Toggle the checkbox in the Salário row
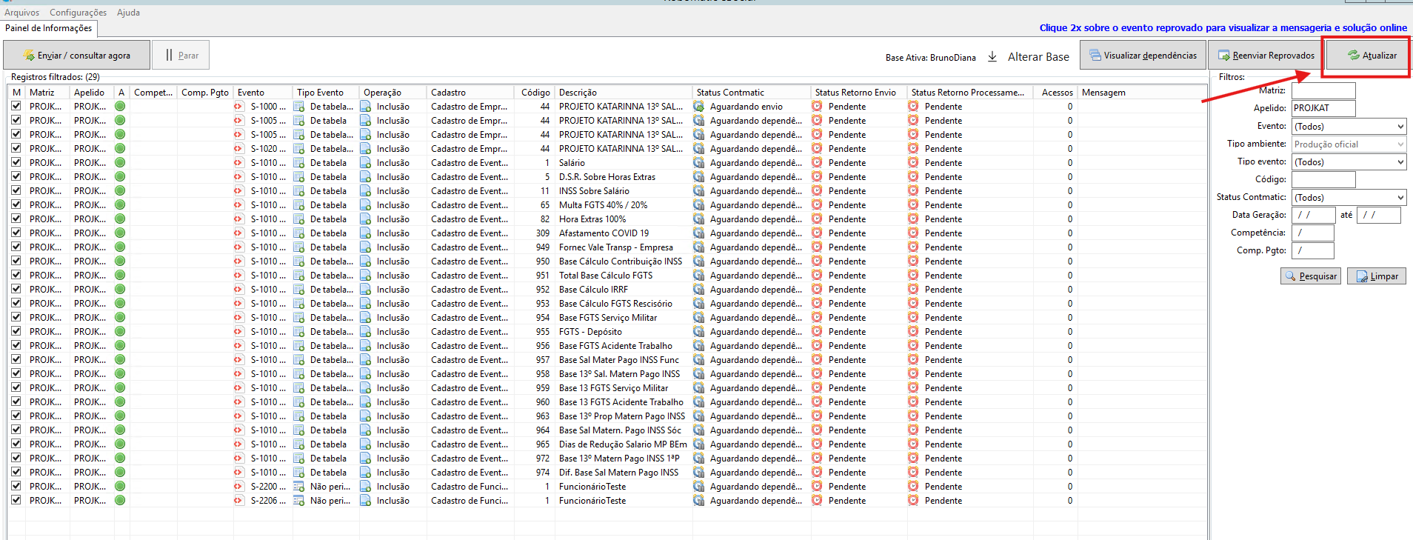 (16, 163)
